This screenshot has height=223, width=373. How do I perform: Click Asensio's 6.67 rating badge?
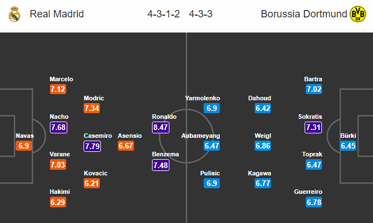126,146
